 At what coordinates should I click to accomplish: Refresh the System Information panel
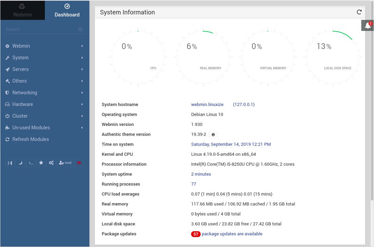tap(359, 12)
